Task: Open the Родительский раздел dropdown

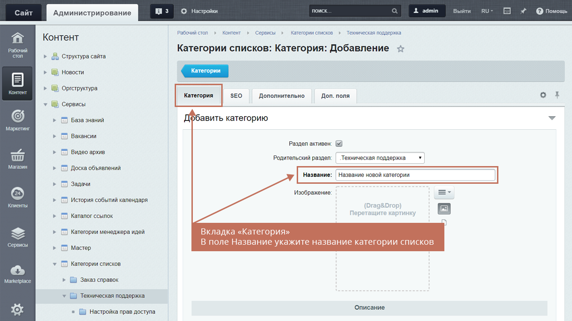Action: click(380, 158)
